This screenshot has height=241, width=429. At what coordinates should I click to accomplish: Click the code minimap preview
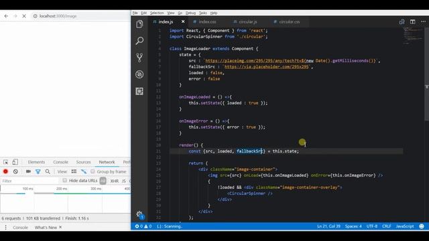[414, 35]
